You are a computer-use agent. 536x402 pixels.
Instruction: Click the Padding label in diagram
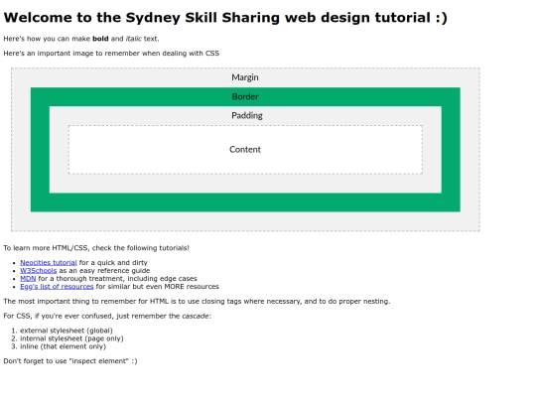tap(247, 115)
